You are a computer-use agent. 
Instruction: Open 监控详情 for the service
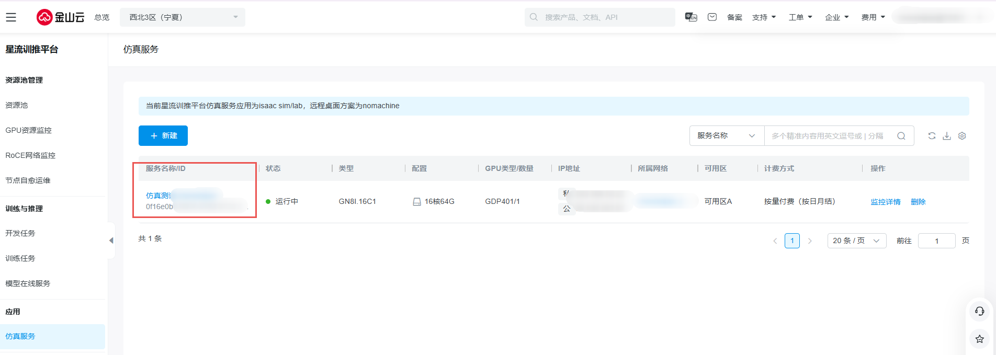click(x=885, y=202)
